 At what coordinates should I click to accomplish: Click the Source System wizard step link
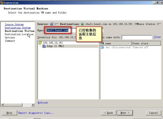14,24
